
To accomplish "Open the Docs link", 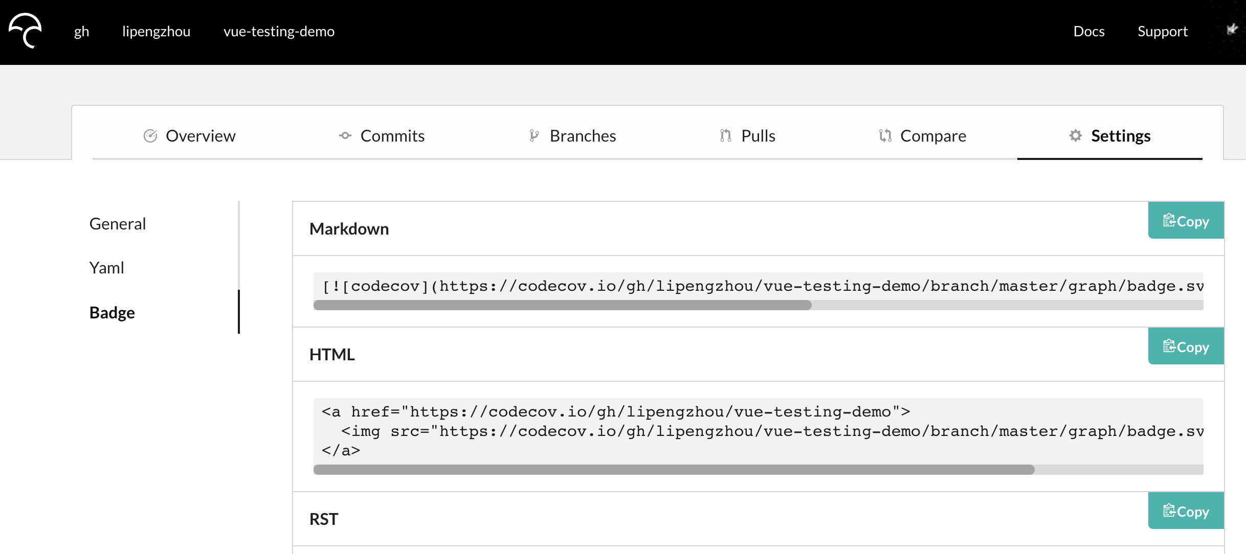I will coord(1089,31).
